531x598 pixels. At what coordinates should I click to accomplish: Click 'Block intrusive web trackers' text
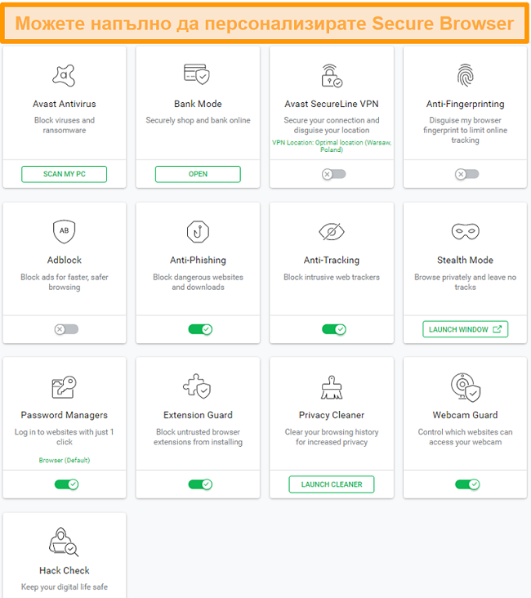[332, 277]
